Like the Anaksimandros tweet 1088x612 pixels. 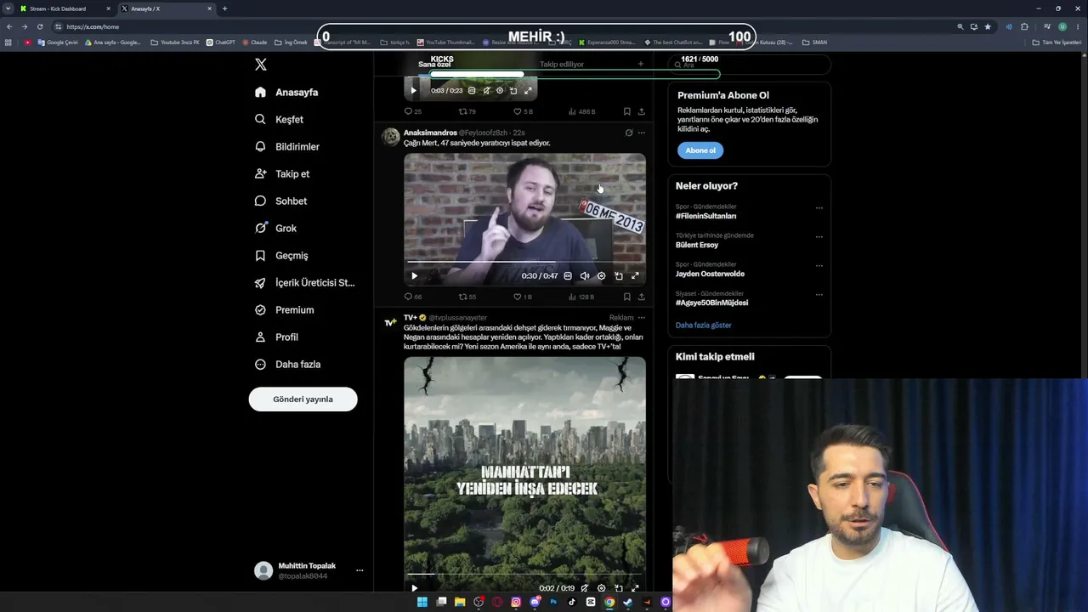pyautogui.click(x=523, y=297)
